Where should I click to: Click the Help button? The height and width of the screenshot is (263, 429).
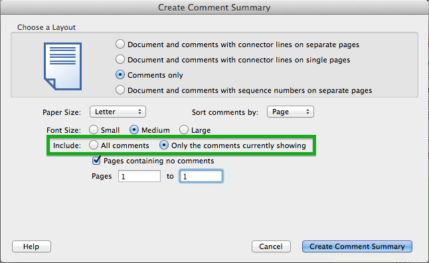point(31,246)
